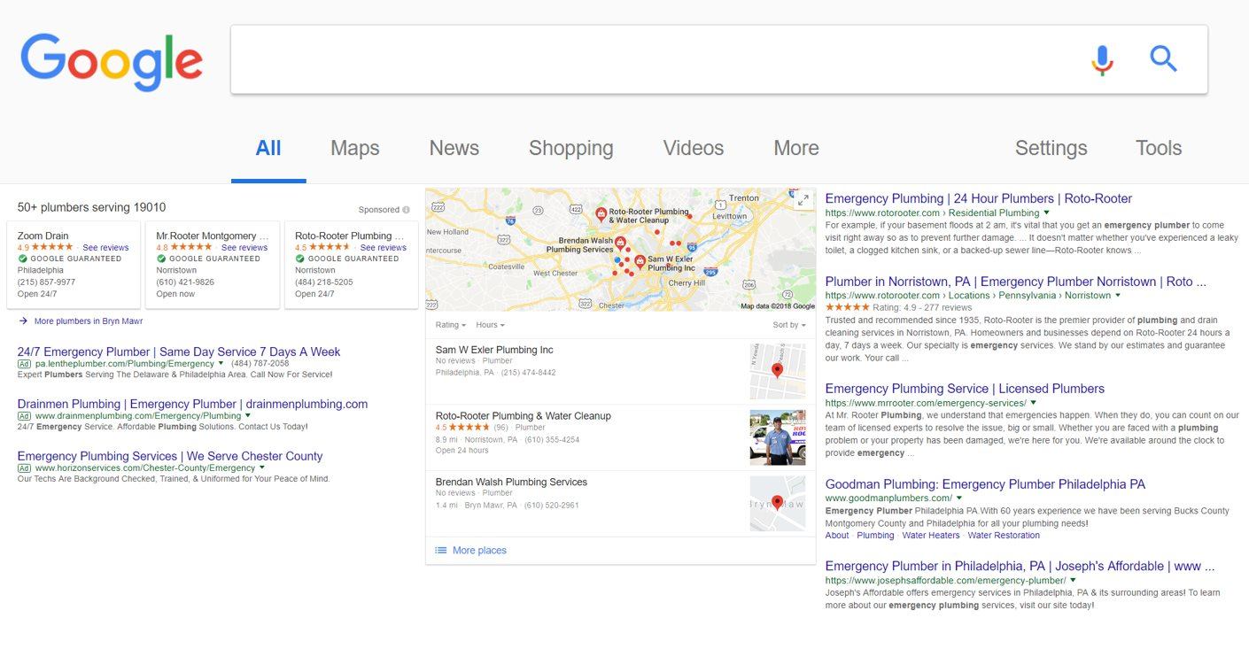
Task: Open See reviews for Zoom Drain
Action: (105, 248)
